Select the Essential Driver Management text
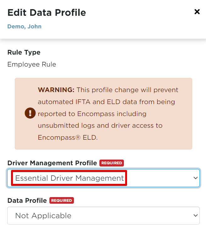The height and width of the screenshot is (228, 206). [x=70, y=178]
